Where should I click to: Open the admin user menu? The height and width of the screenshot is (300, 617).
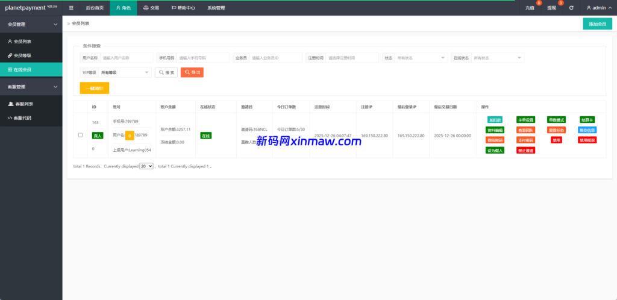click(599, 8)
